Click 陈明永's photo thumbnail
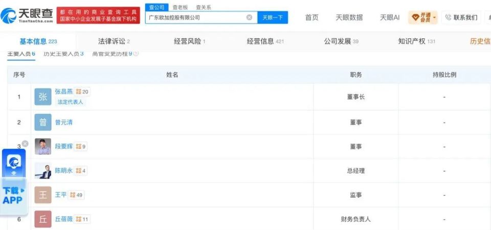Viewport: 491px width, 230px height. (x=43, y=171)
